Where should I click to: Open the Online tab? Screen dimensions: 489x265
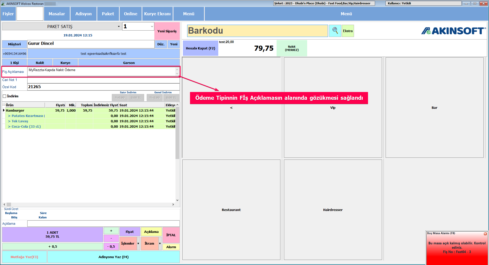131,14
